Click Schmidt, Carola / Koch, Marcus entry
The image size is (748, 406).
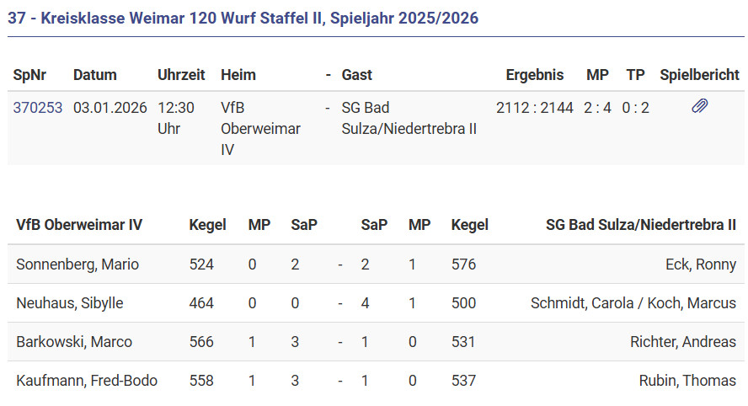pos(633,303)
